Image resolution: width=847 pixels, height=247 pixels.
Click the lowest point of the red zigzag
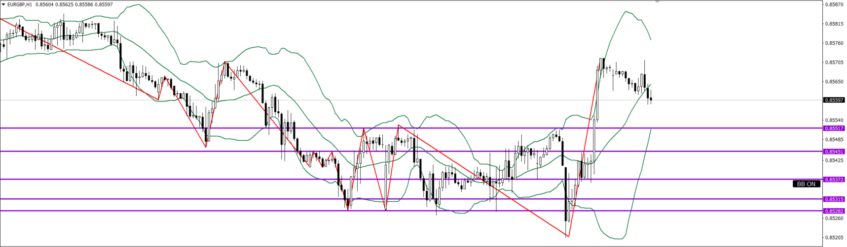click(x=568, y=237)
